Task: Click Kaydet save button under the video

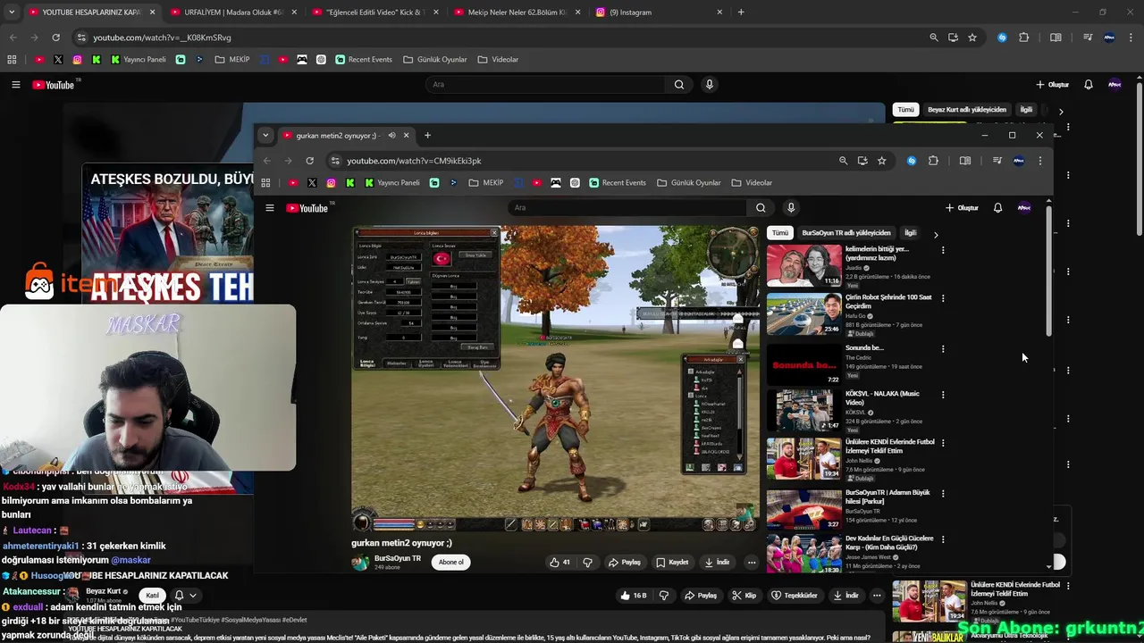Action: [672, 562]
